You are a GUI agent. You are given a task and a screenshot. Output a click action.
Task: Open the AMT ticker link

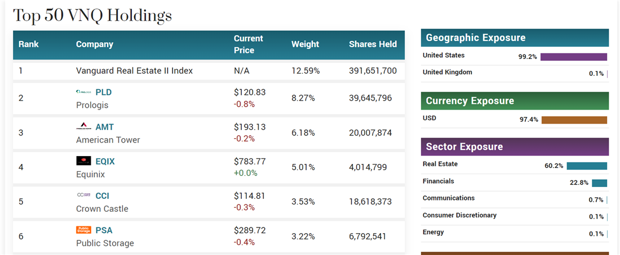coord(104,127)
